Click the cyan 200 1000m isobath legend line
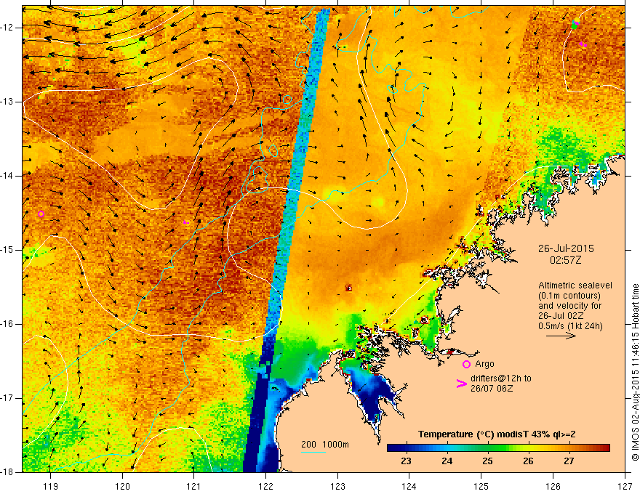The width and height of the screenshot is (640, 494). point(313,452)
